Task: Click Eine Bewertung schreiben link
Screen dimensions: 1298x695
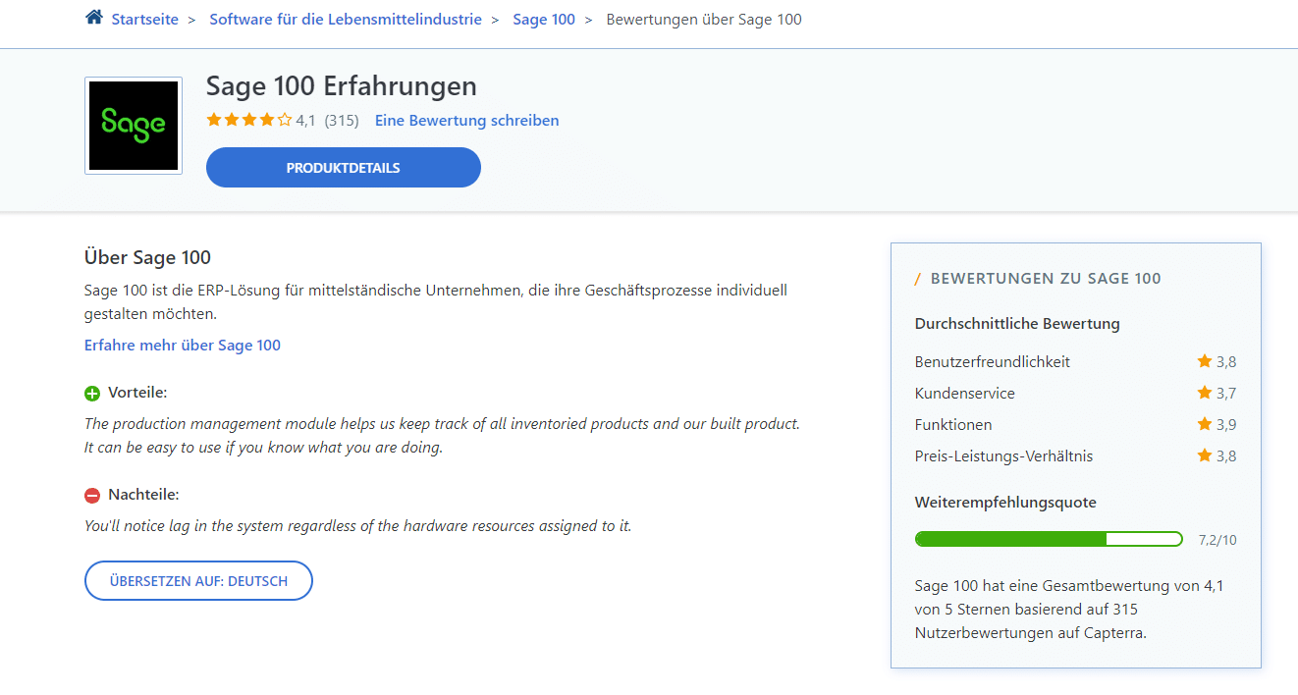Action: pos(467,121)
